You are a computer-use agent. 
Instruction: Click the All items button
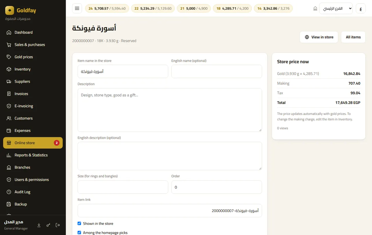click(x=353, y=37)
